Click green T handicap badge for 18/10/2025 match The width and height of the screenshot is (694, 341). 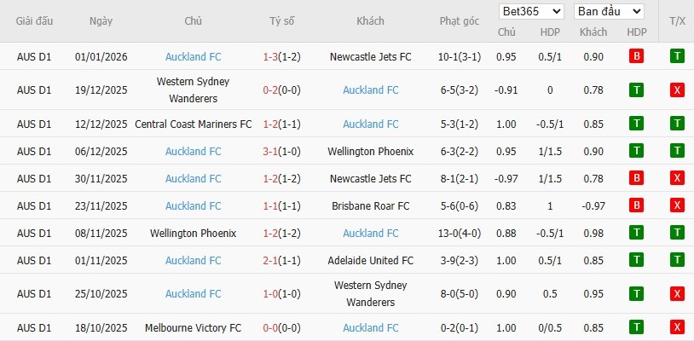tap(636, 327)
